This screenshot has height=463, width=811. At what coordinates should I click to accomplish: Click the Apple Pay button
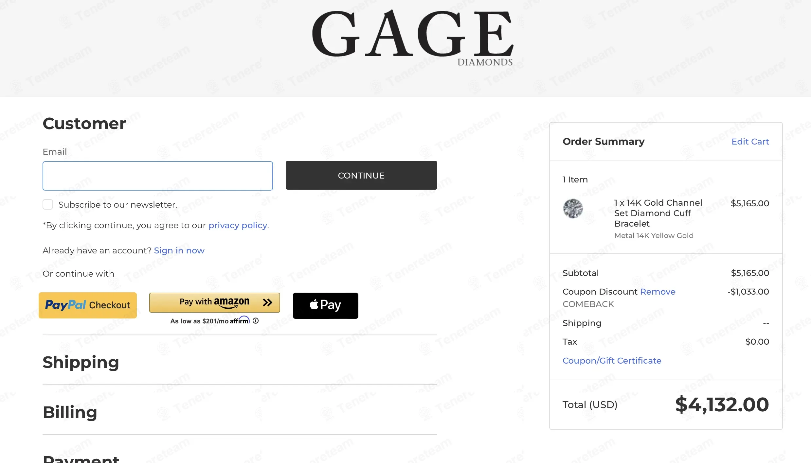point(325,305)
